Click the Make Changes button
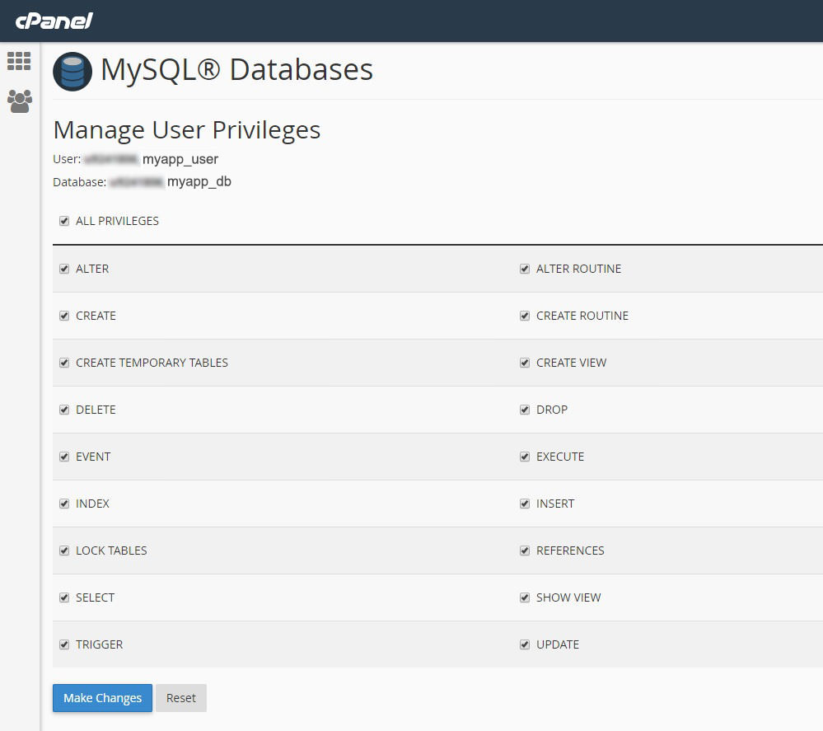This screenshot has height=731, width=823. [102, 698]
